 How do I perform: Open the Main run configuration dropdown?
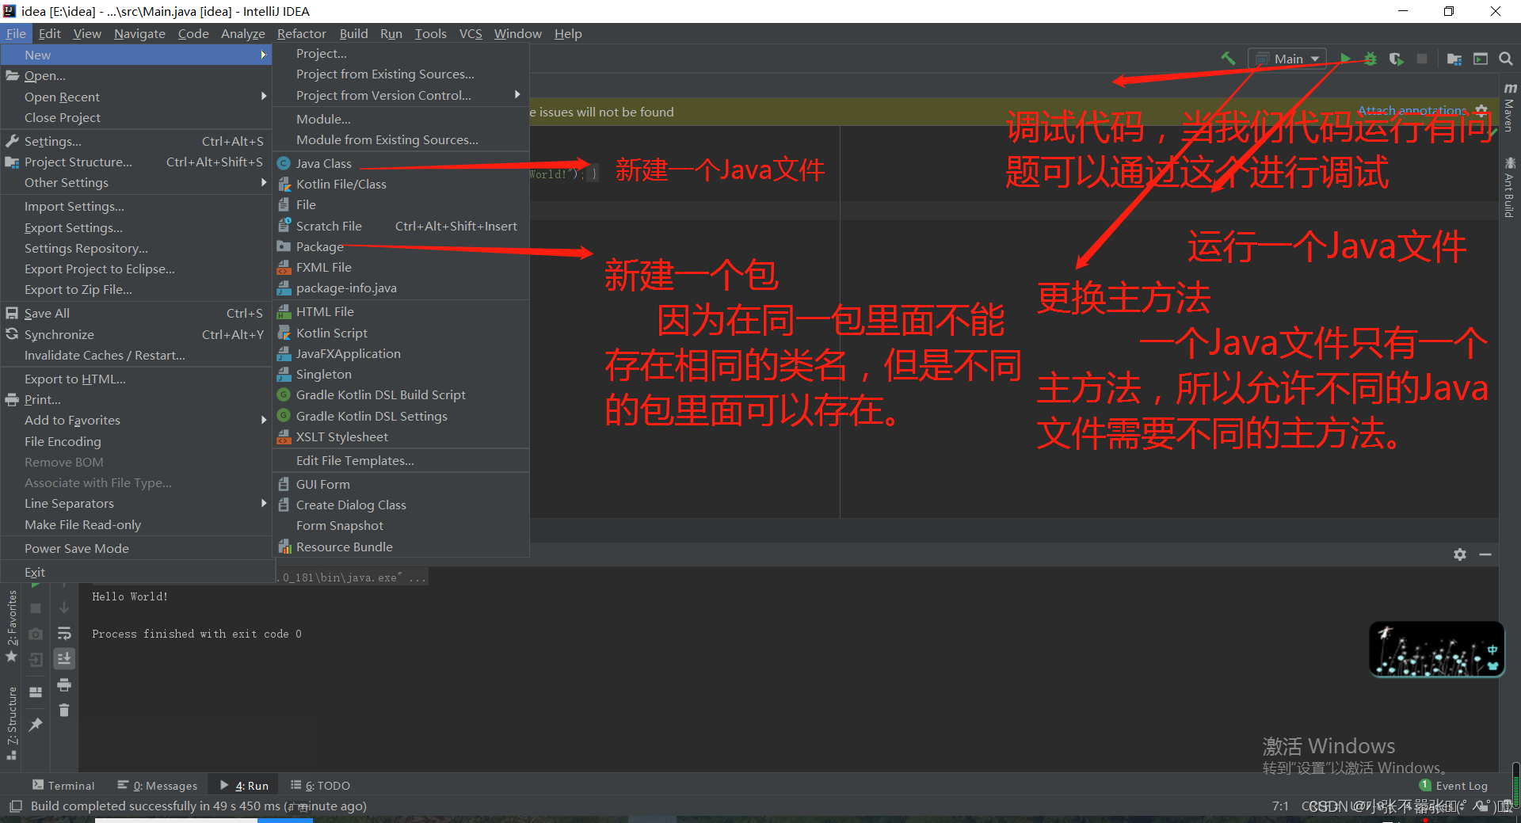tap(1287, 59)
